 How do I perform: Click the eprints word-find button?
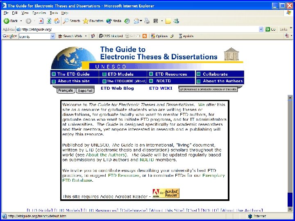click(x=186, y=36)
